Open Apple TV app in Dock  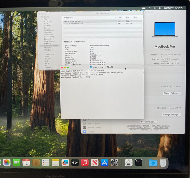[x=75, y=162]
